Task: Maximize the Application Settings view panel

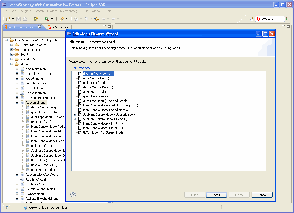Action: coord(109,26)
